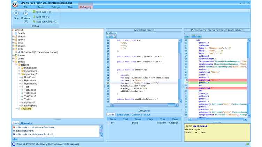Stop the debugging session
This screenshot has height=147, width=262.
pos(16,15)
